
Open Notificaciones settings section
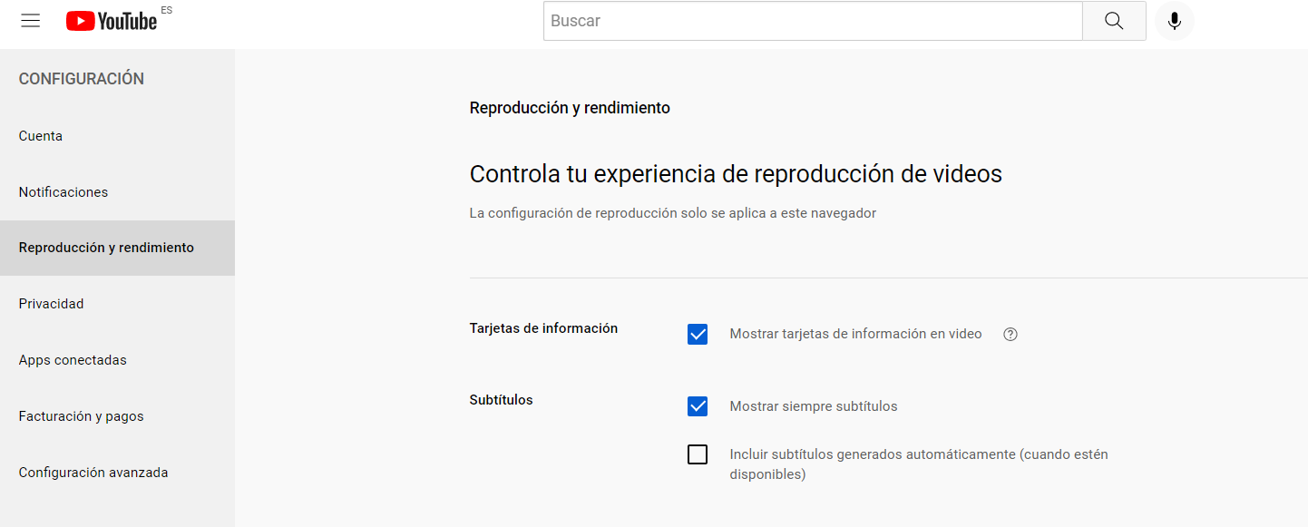tap(117, 192)
